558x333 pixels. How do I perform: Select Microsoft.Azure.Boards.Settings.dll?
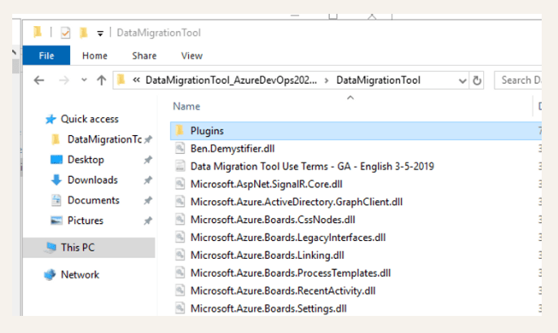pyautogui.click(x=268, y=309)
